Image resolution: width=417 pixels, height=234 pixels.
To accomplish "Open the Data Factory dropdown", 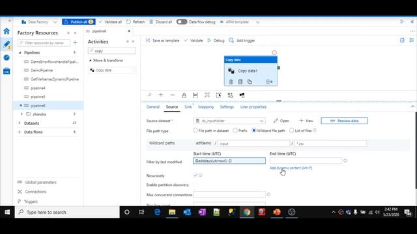I will pos(55,22).
